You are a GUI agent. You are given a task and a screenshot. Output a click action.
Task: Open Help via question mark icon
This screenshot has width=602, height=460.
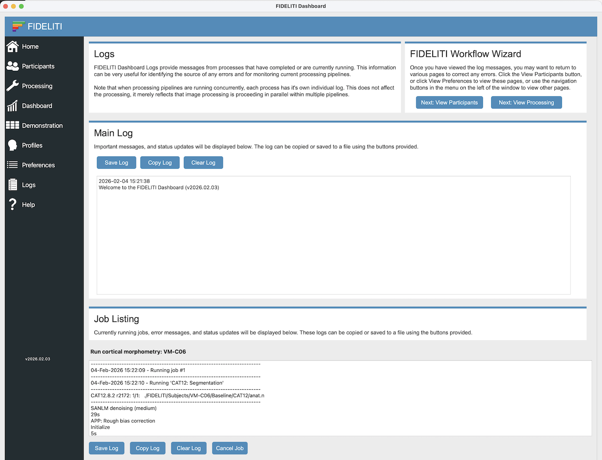tap(13, 205)
